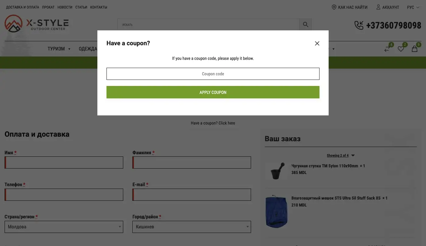Screen dimensions: 426x246
Task: Focus the Coupon code input field
Action: [213, 74]
